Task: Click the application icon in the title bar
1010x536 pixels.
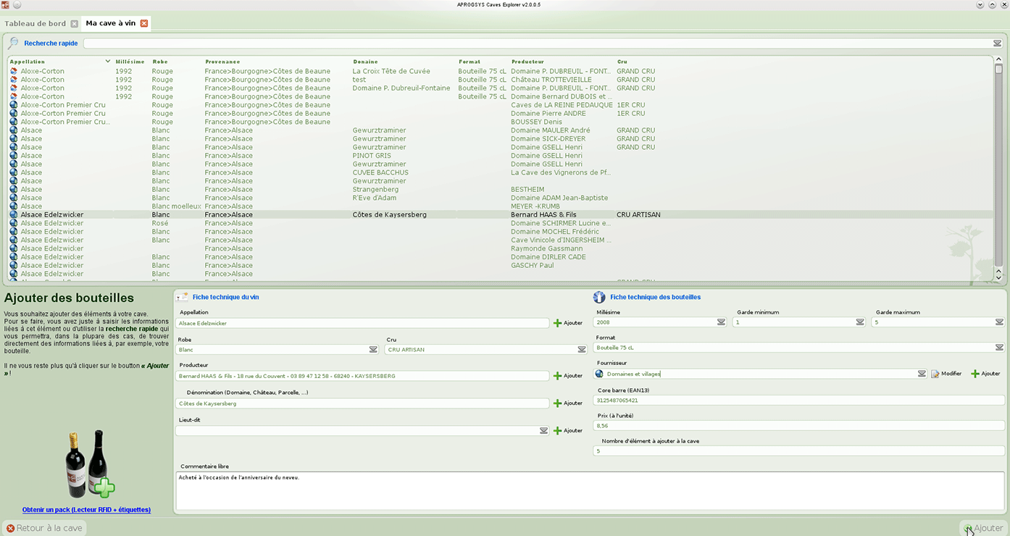Action: (x=5, y=5)
